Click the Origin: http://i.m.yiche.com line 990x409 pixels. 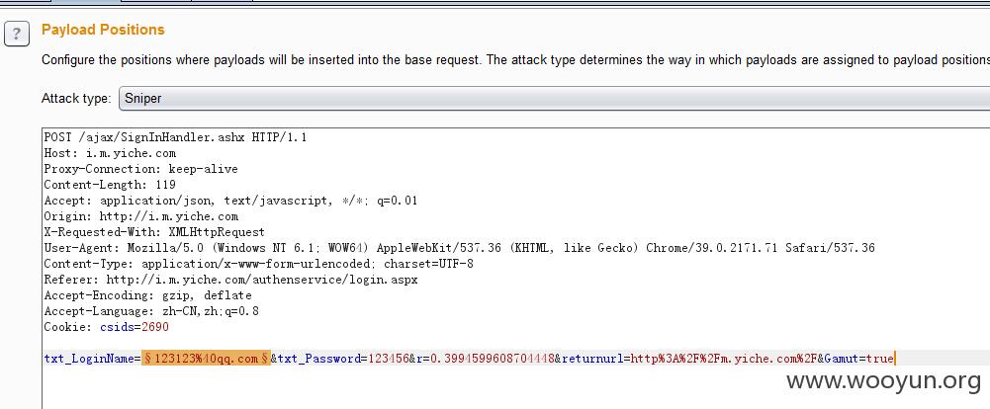[140, 216]
